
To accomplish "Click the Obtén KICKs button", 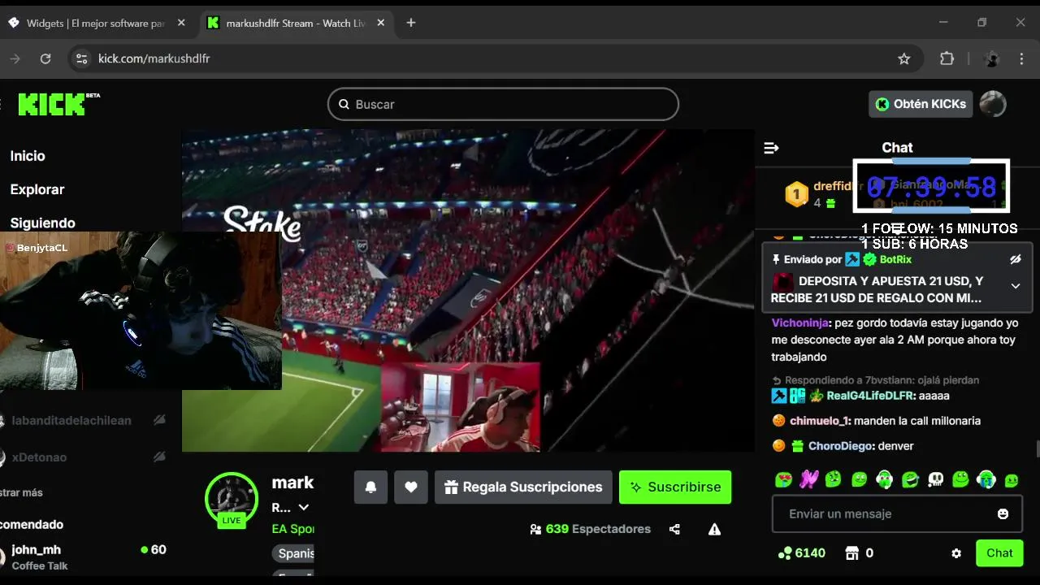I will 921,104.
